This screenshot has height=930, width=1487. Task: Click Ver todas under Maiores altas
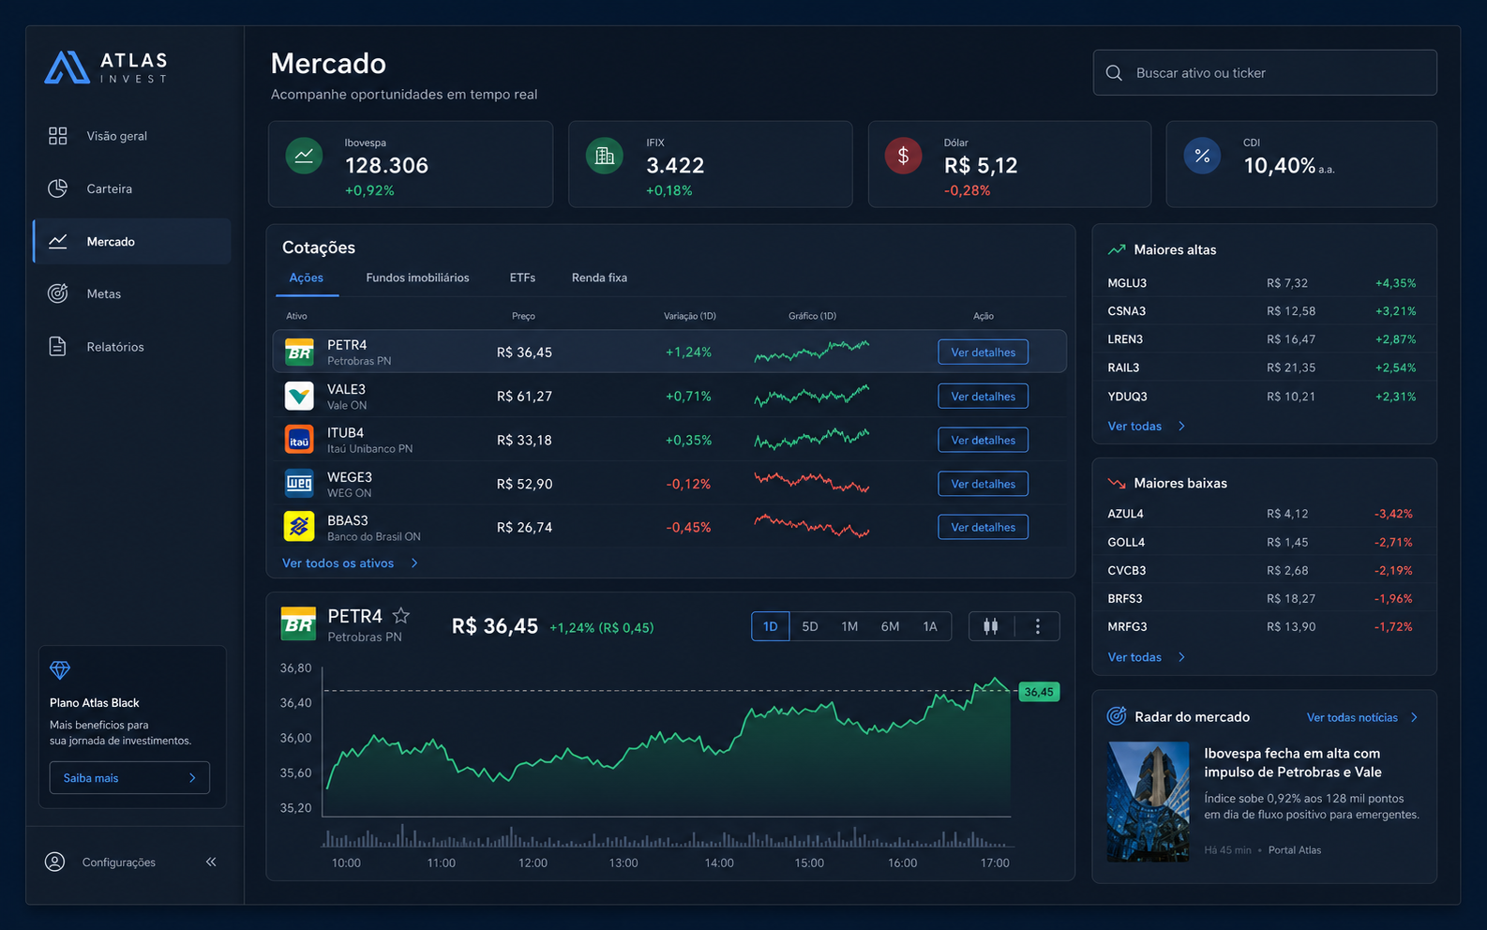[1146, 427]
